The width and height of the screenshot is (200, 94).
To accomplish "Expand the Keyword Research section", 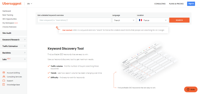I will pyautogui.click(x=13, y=40).
